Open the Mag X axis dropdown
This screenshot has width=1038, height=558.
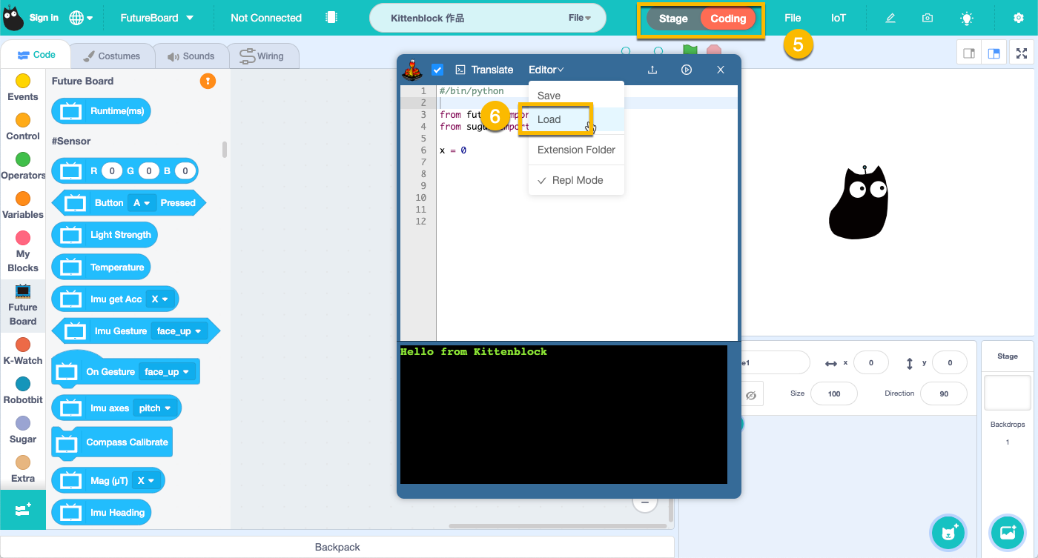pos(146,481)
